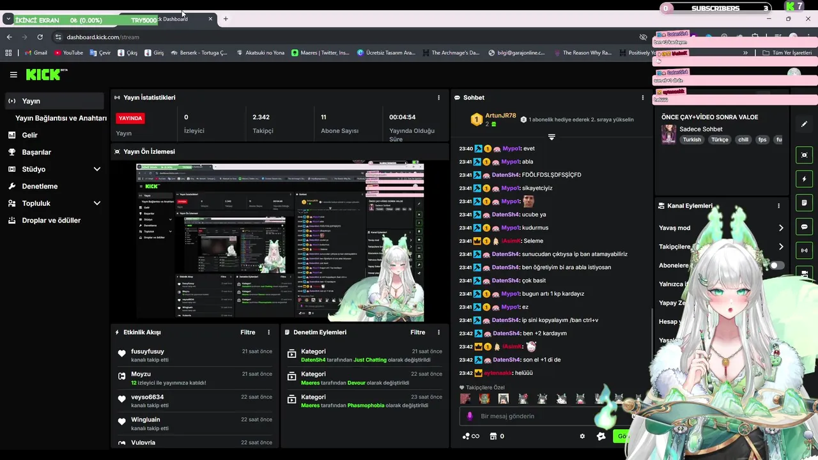Viewport: 818px width, 460px height.
Task: Collapse the chat leaderboard arrow
Action: [x=552, y=137]
